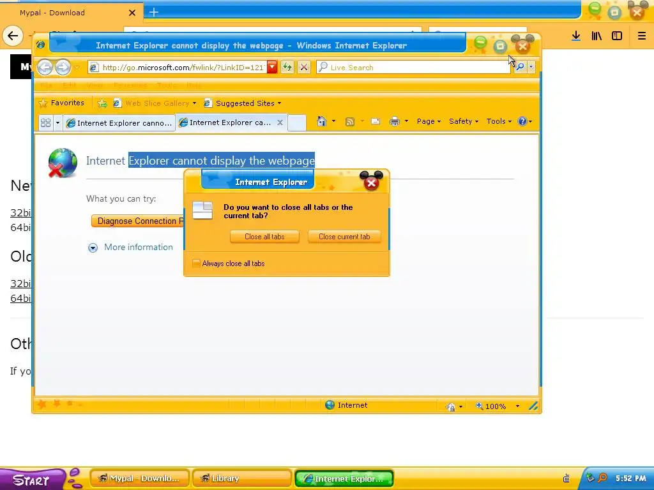This screenshot has height=490, width=654.
Task: Click the Mypal back arrow button
Action: tap(13, 36)
